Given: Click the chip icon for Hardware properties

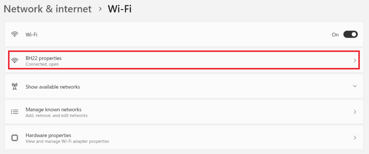Looking at the screenshot, I should pos(15,138).
